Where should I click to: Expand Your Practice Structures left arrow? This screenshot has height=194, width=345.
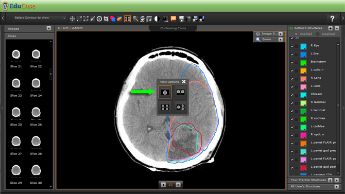click(337, 180)
